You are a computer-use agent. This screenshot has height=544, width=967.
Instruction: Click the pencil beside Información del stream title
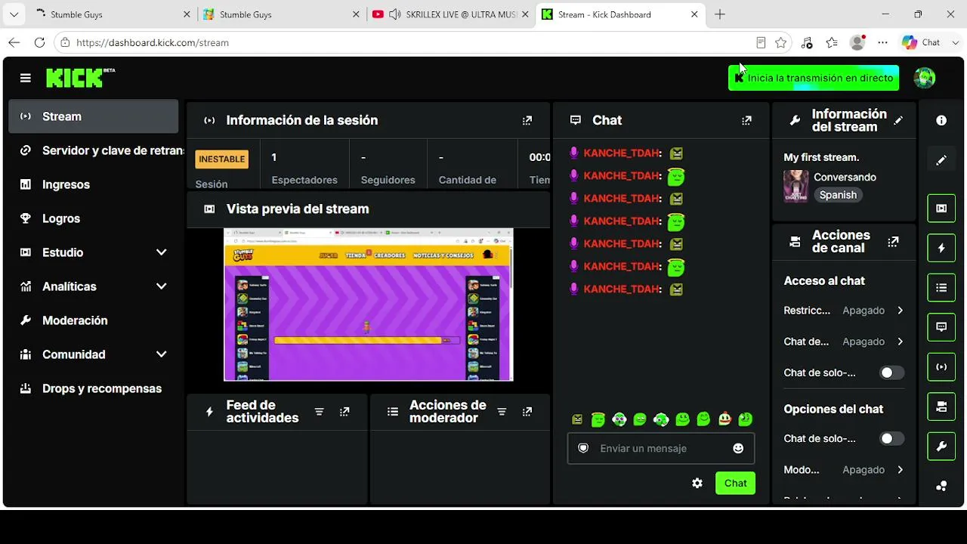898,120
